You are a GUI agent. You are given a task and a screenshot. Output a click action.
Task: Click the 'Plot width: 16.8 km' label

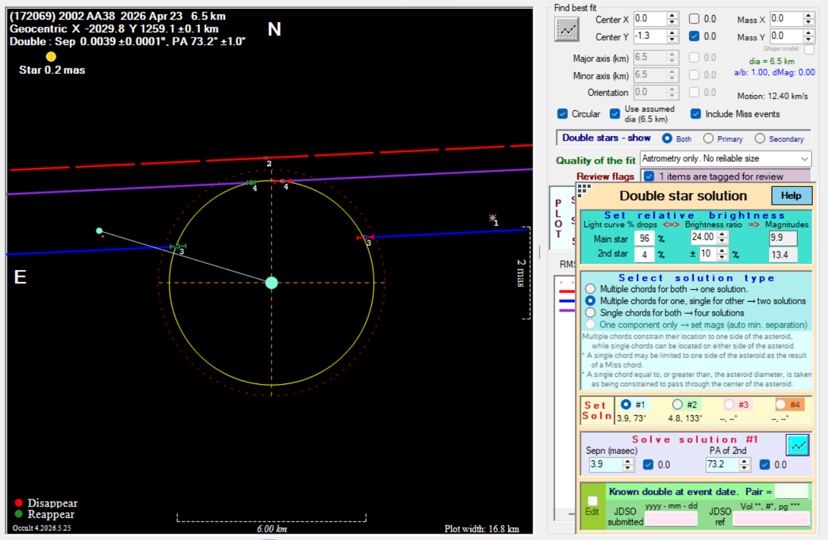point(482,529)
